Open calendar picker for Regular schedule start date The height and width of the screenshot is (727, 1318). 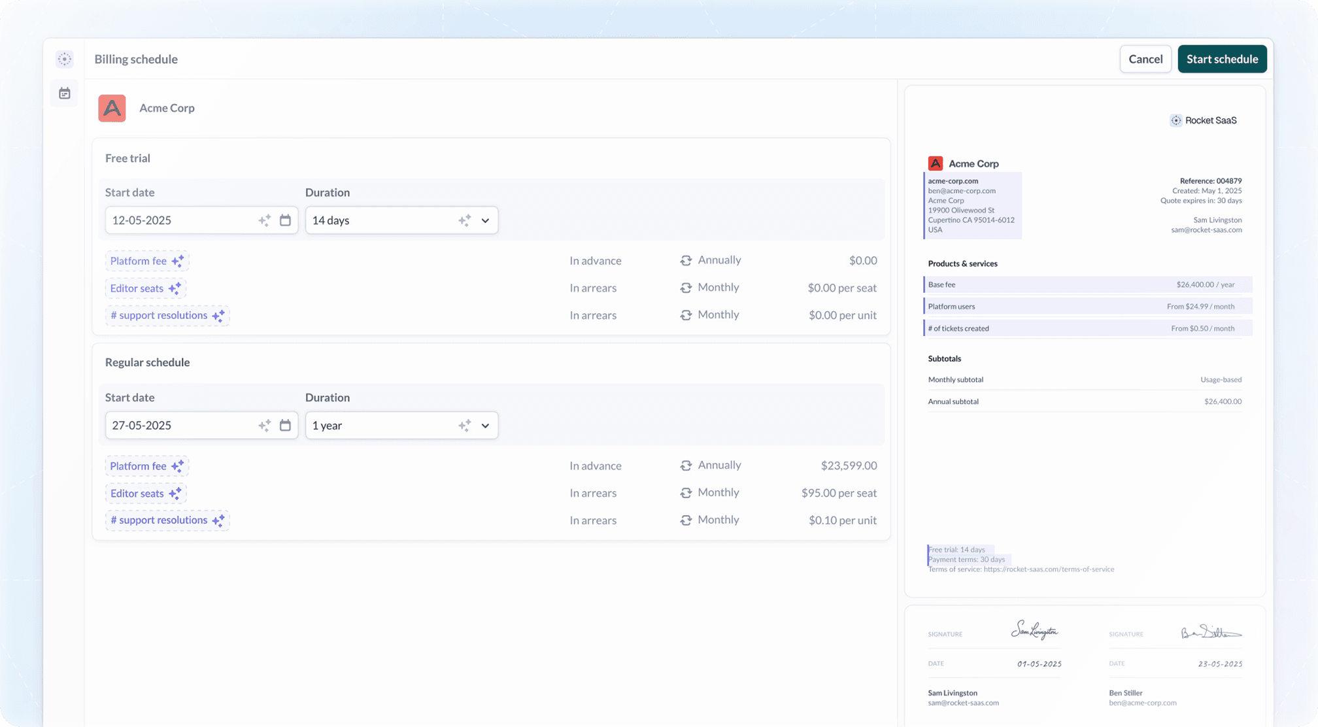[x=285, y=426]
